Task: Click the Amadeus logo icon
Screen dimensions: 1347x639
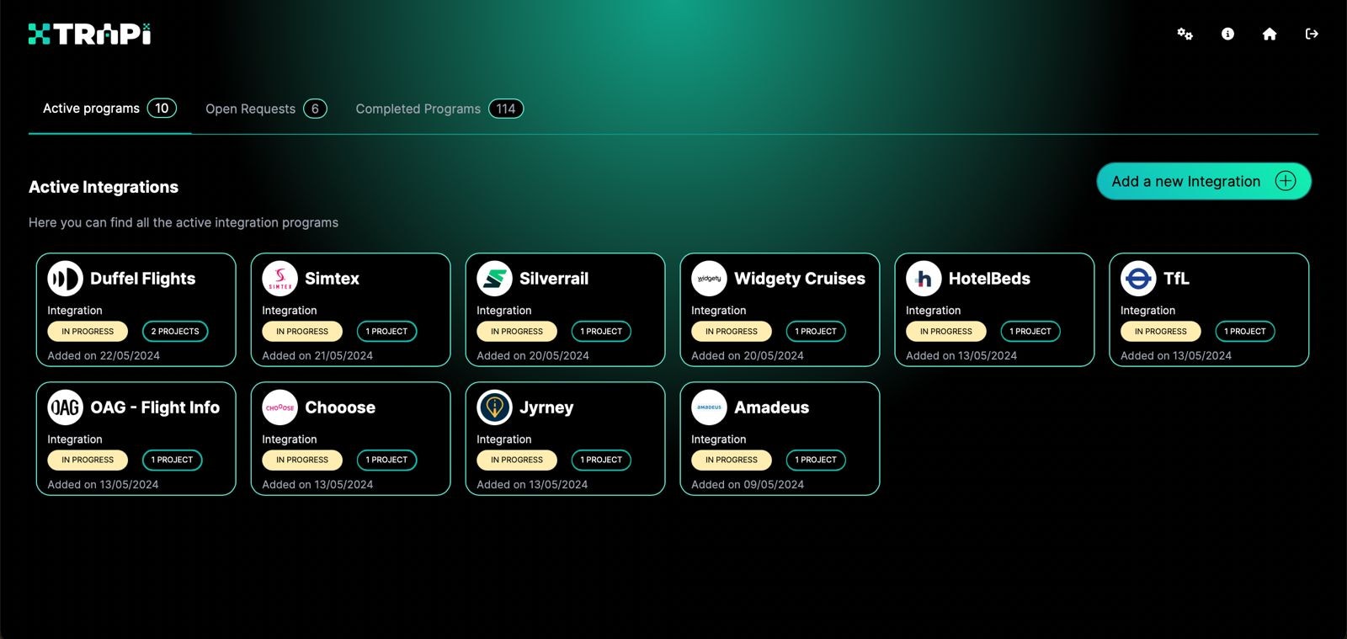Action: click(x=709, y=407)
